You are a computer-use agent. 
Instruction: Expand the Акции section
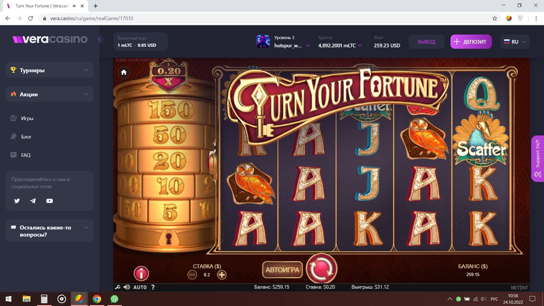coord(50,94)
